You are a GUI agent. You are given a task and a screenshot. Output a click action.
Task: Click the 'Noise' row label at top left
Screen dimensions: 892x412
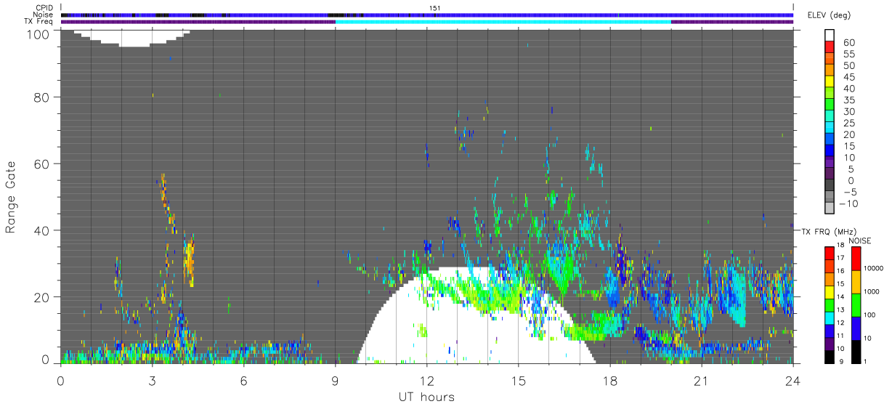click(x=42, y=15)
